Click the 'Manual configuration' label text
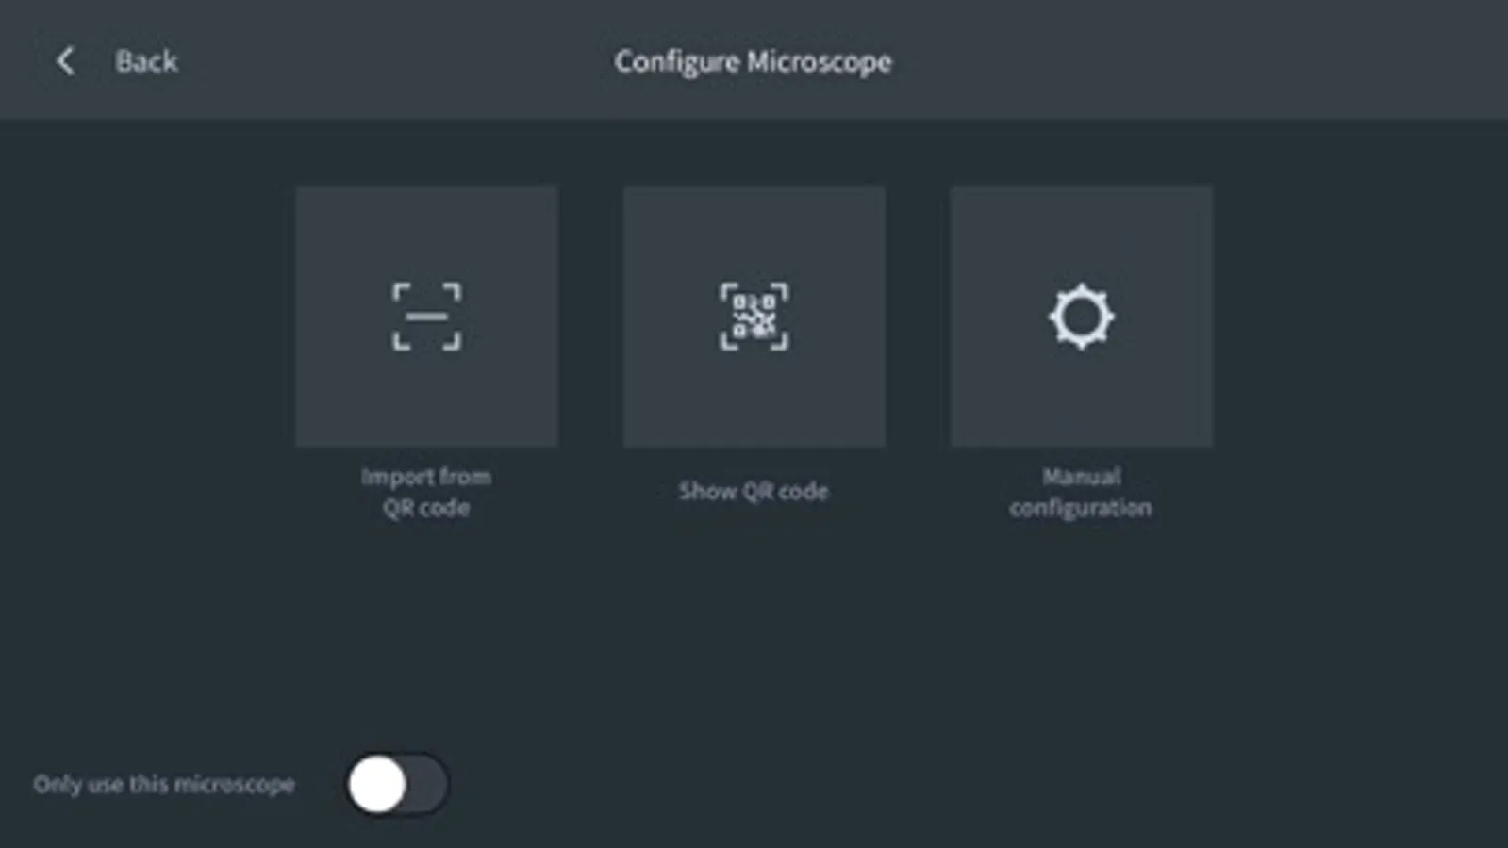 [x=1081, y=492]
